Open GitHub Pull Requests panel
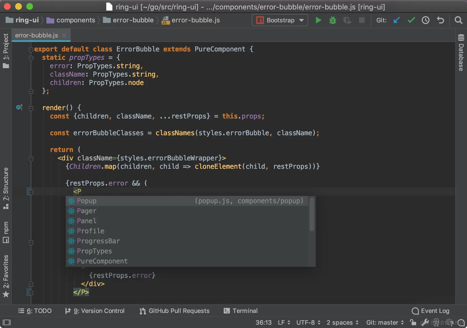 point(174,311)
